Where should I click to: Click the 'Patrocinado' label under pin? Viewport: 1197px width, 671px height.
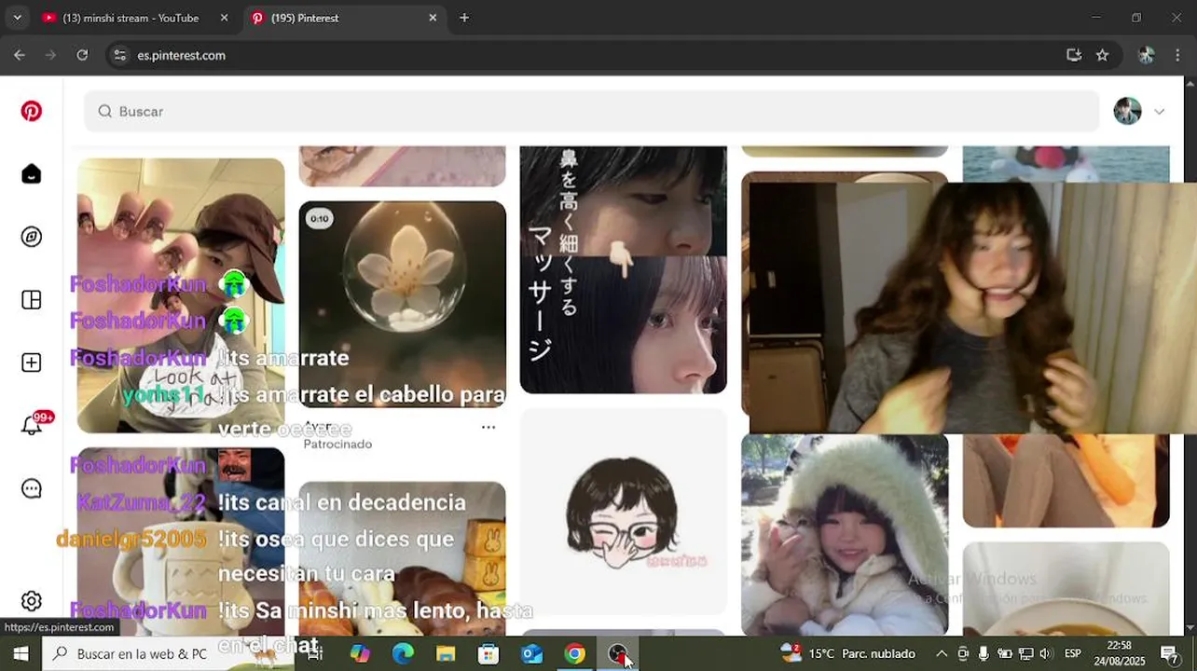[x=337, y=445]
